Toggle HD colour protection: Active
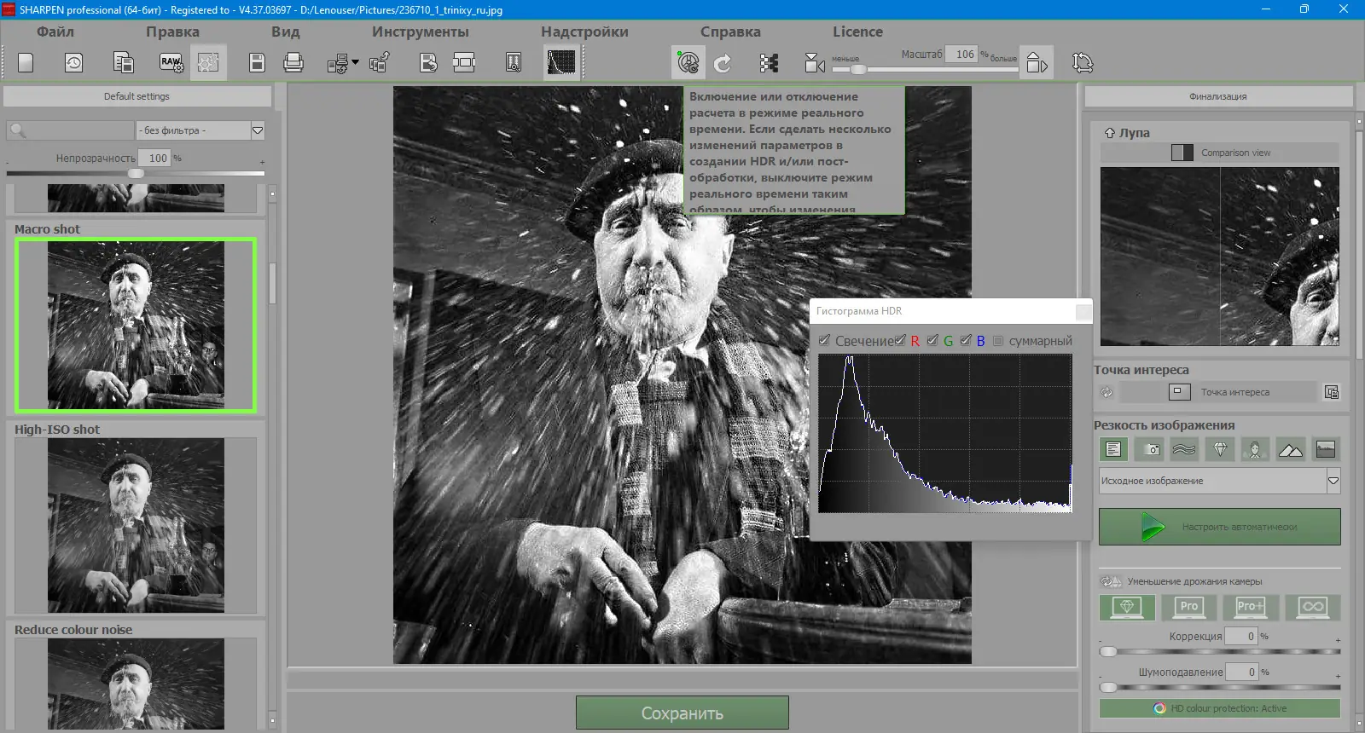The height and width of the screenshot is (733, 1365). click(1220, 708)
